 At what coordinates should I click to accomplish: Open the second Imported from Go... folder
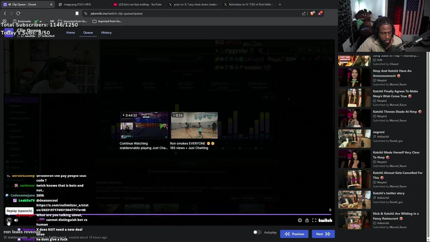click(x=107, y=21)
